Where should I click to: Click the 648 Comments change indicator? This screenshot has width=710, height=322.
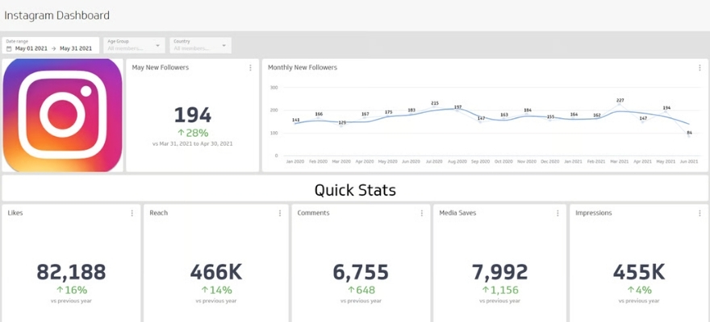pos(361,290)
